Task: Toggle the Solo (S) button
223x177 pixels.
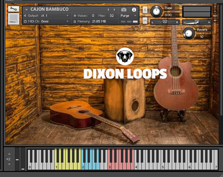Action: 145,10
